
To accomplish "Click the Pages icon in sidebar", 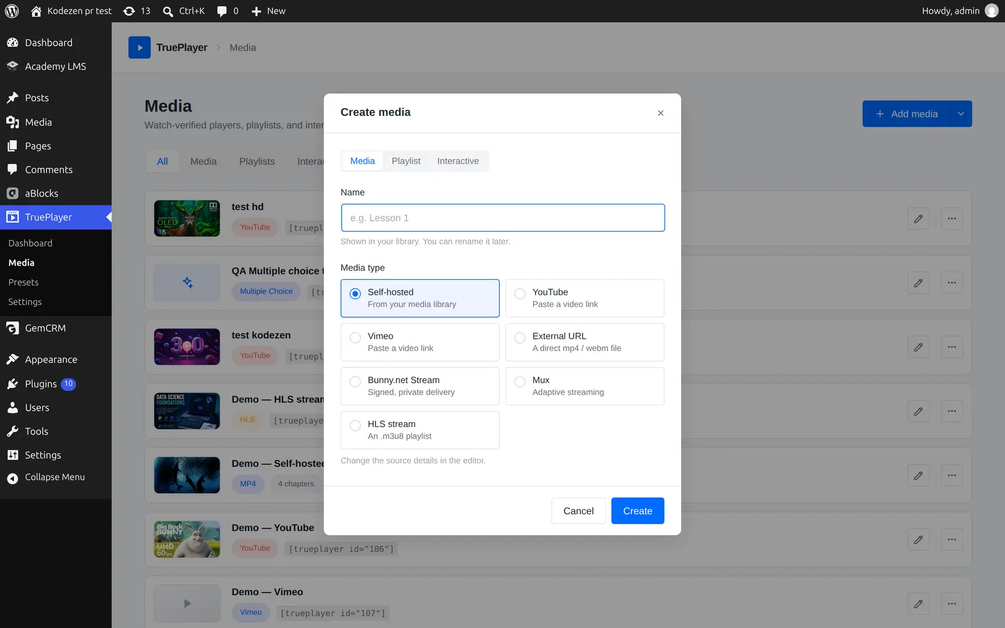I will (12, 146).
